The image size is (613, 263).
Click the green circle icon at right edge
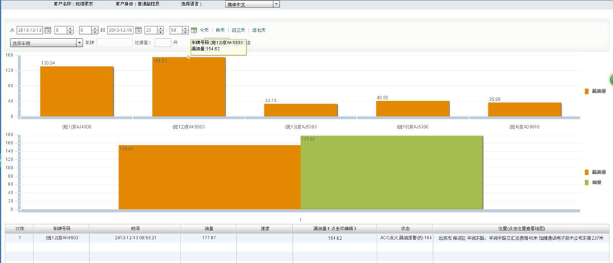pos(611,80)
